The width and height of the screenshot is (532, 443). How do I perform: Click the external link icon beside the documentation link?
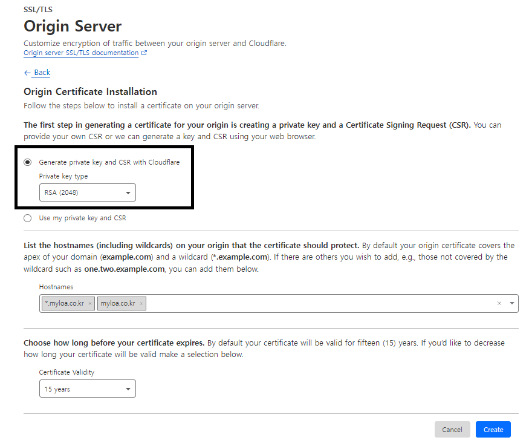pyautogui.click(x=144, y=53)
